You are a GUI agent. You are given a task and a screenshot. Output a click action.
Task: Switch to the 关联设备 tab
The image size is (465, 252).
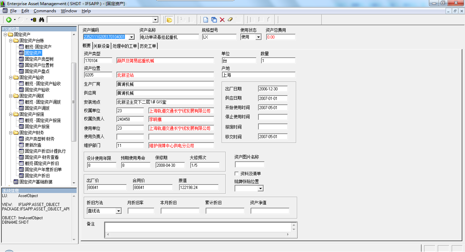click(102, 45)
